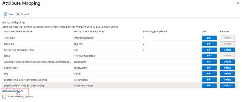242x102 pixels.
Task: Select the addresses work streetAddress cell
Action: [25, 80]
